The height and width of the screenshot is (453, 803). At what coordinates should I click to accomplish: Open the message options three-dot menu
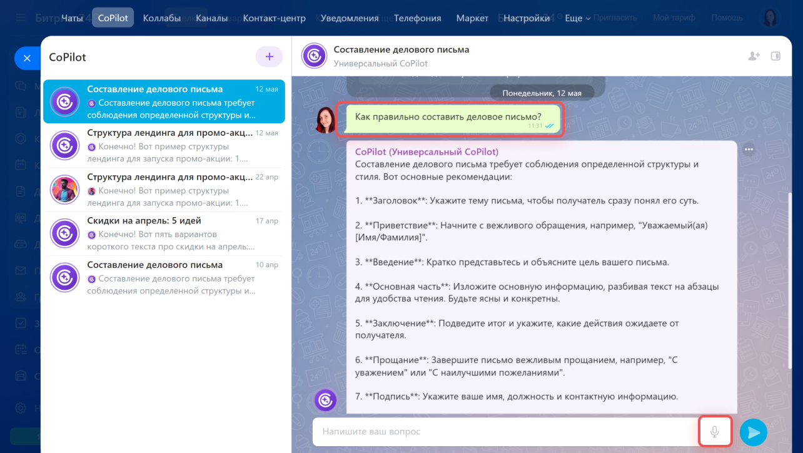749,150
